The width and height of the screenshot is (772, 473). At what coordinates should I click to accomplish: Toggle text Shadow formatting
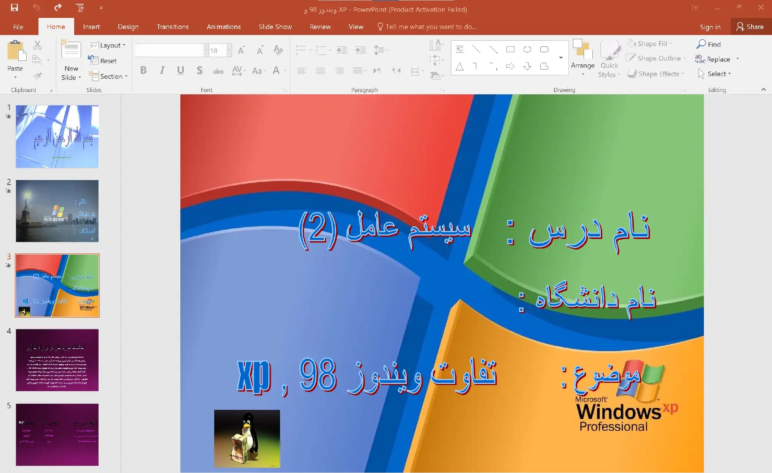(x=199, y=70)
